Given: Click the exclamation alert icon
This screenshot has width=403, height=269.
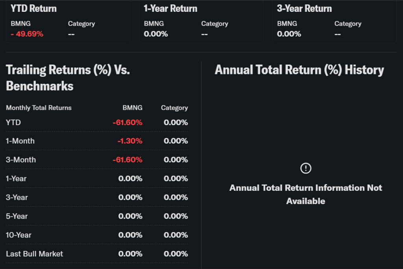Looking at the screenshot, I should tap(306, 168).
